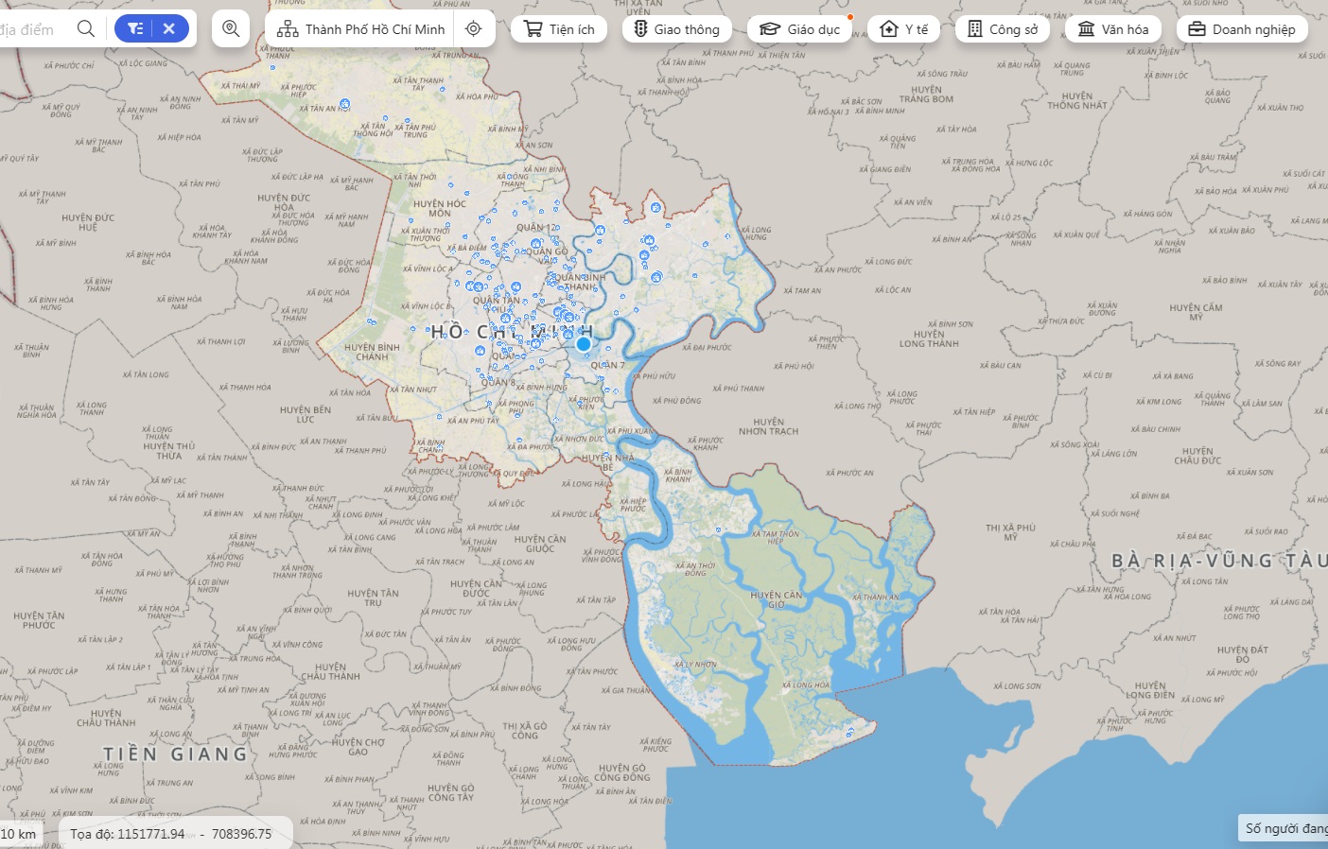Click the 10 km scale indicator
1328x849 pixels.
(19, 834)
